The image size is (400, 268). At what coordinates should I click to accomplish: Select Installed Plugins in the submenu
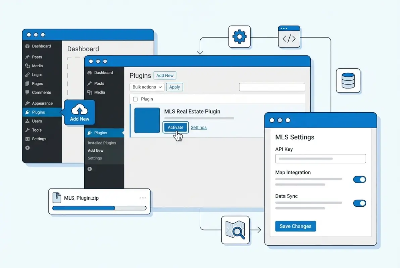click(102, 143)
